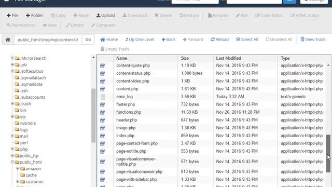This screenshot has height=187, width=332.
Task: Unselect All files
Action: [279, 39]
